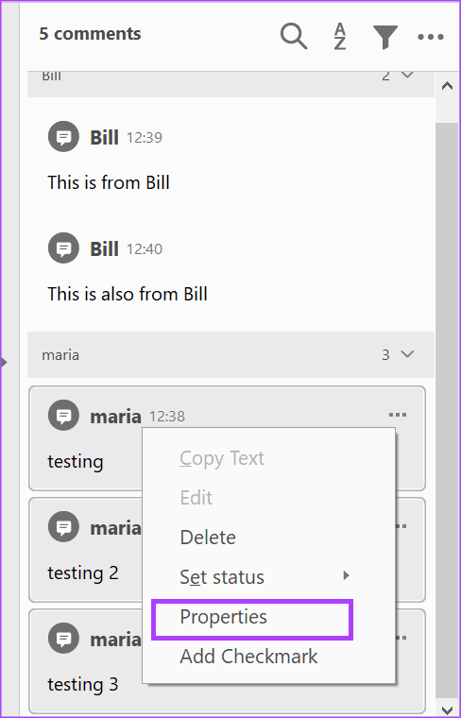This screenshot has width=461, height=718.
Task: Open three-dot options on maria 12:38 comment
Action: point(398,415)
